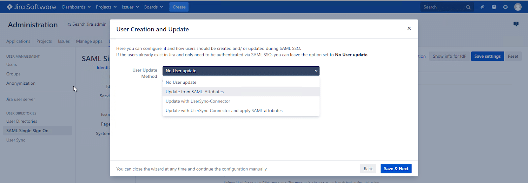Open the help question mark icon

tap(494, 7)
